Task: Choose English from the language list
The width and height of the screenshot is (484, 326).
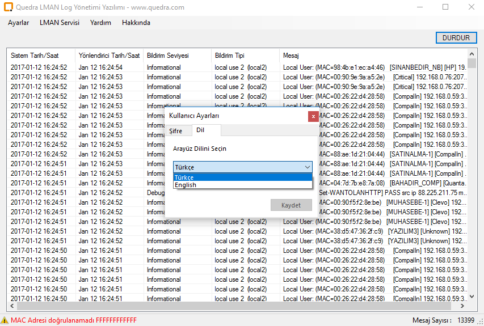Action: click(186, 185)
